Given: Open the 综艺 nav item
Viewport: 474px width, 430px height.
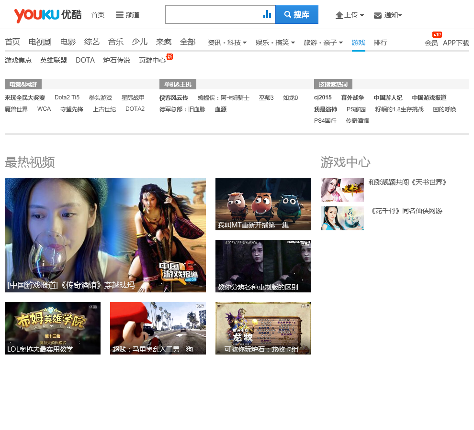Looking at the screenshot, I should coord(92,42).
